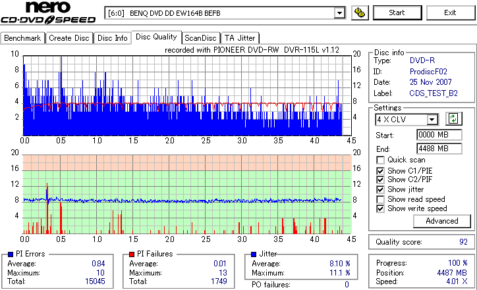This screenshot has height=290, width=477.
Task: Click the red PI Failures legend square
Action: coord(131,254)
